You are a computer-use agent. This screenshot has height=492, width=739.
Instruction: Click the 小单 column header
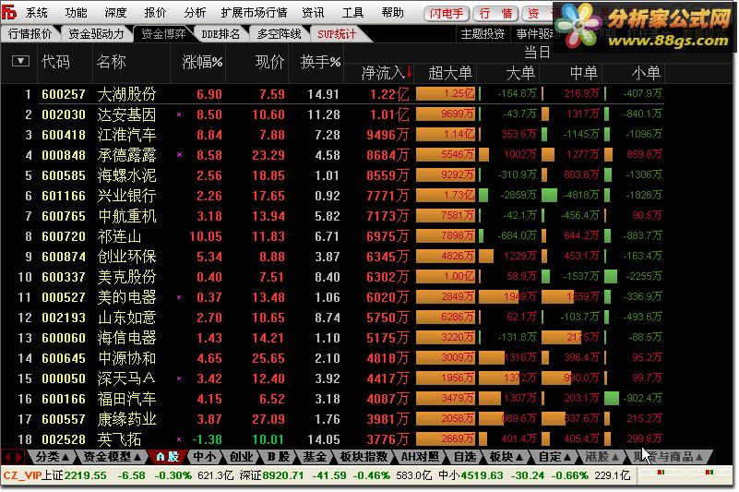pos(646,73)
